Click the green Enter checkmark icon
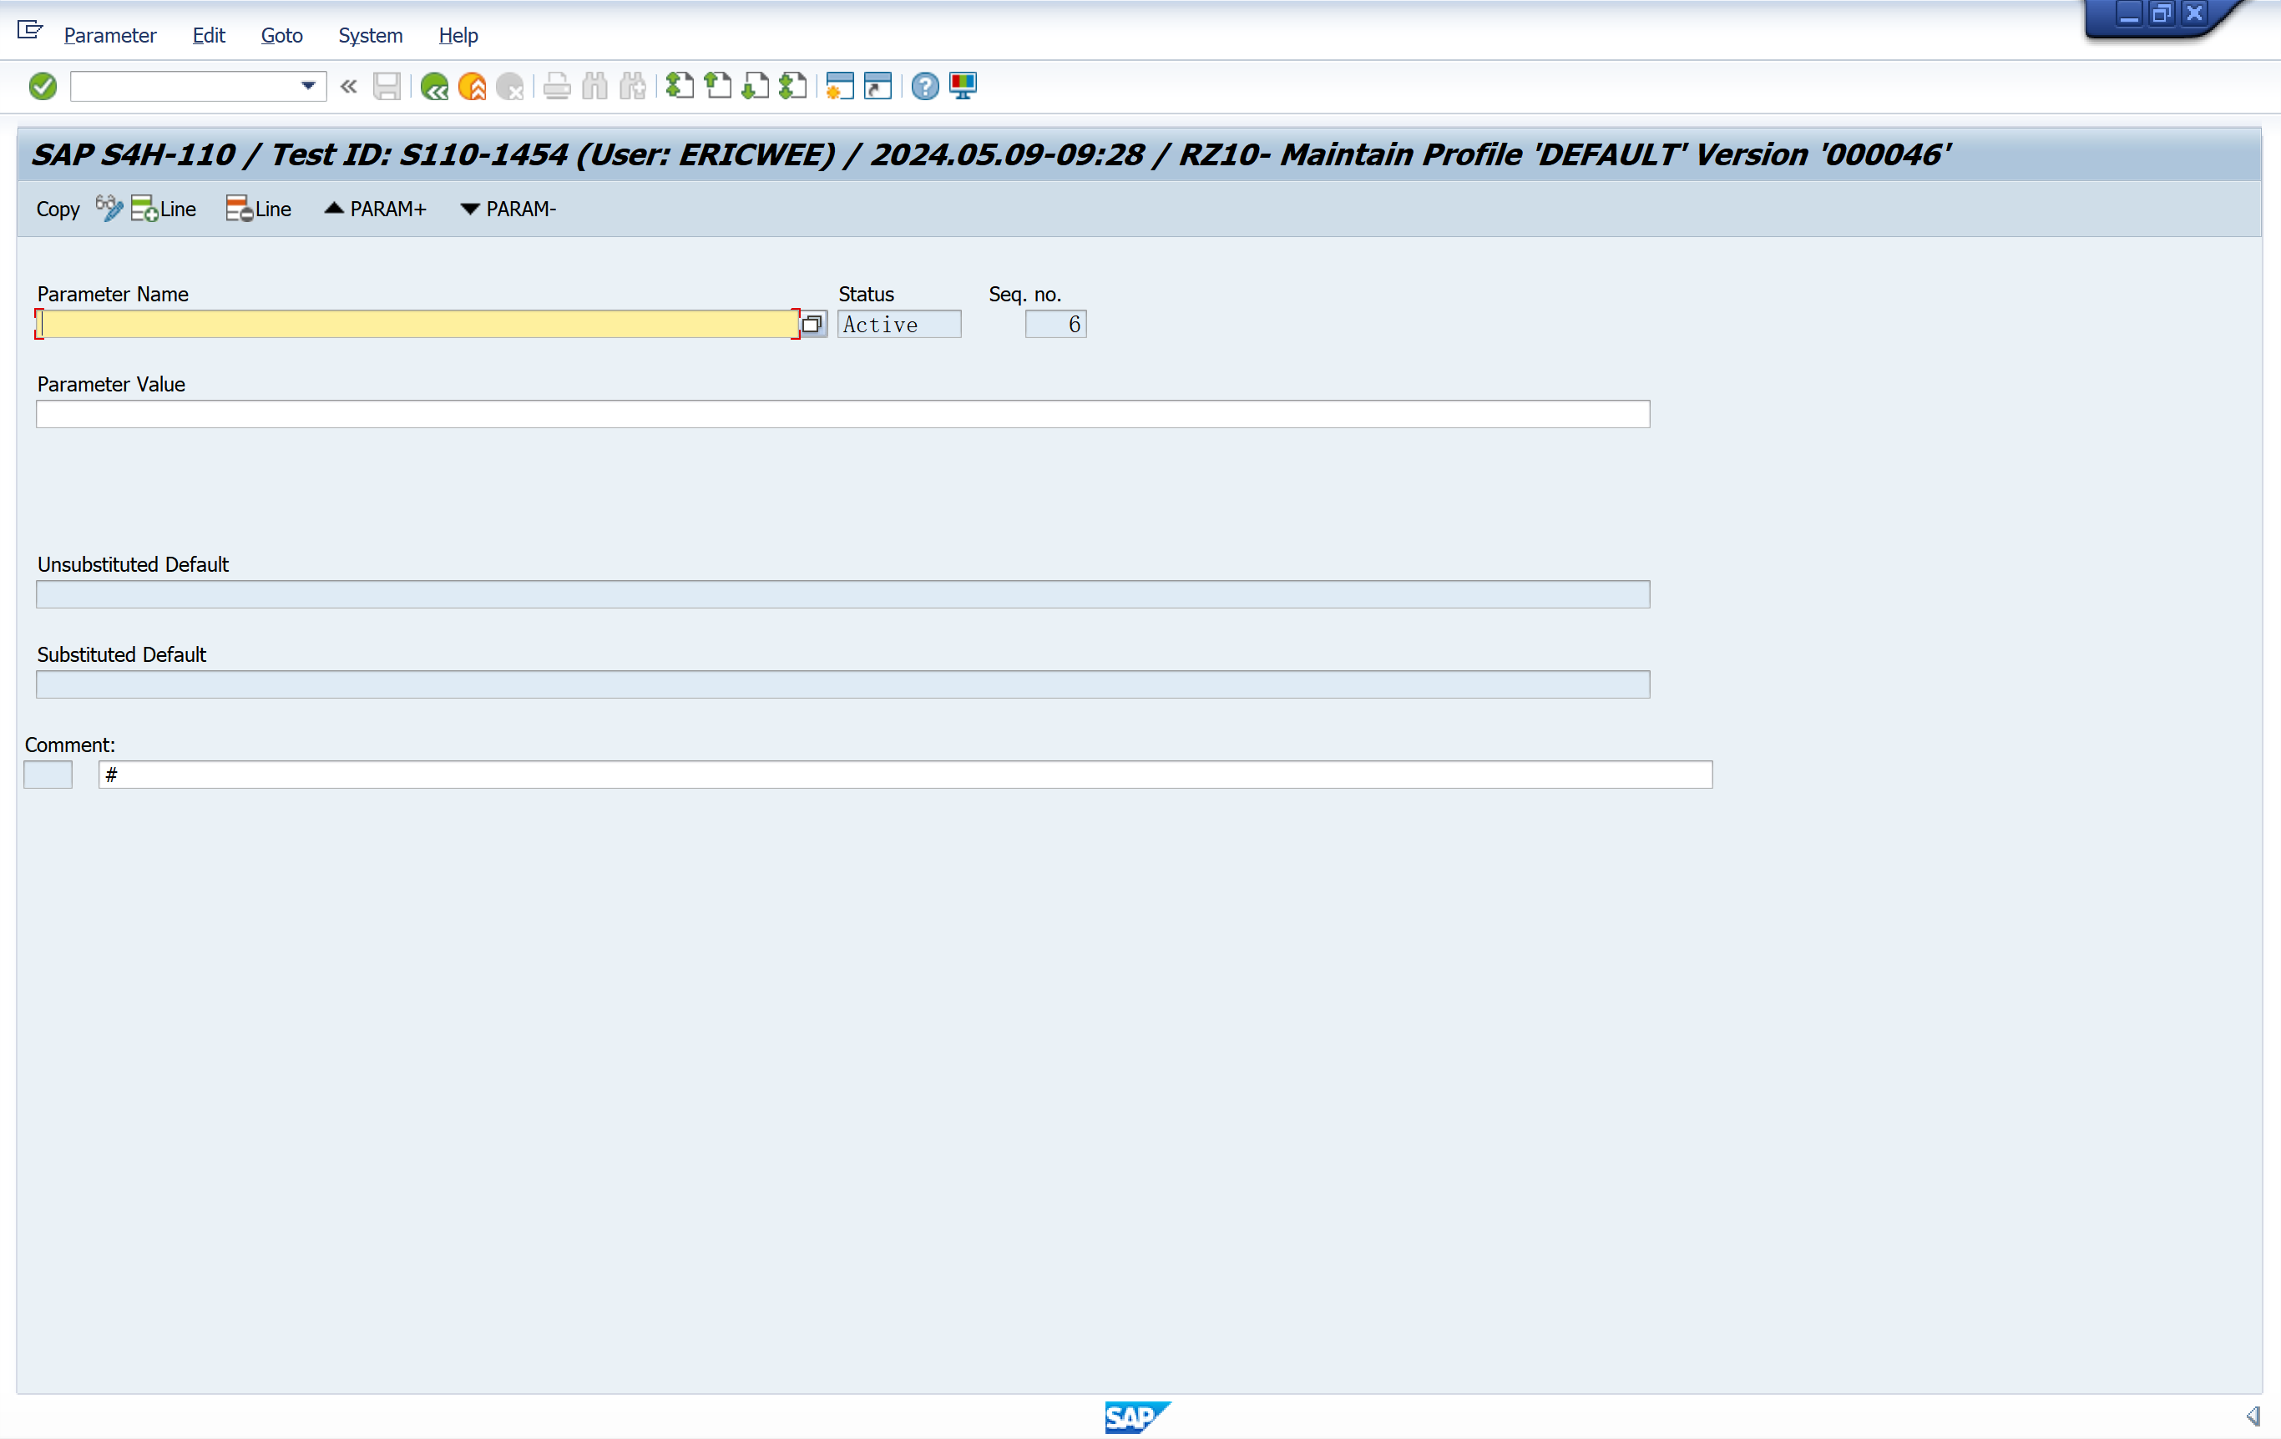 pos(43,86)
